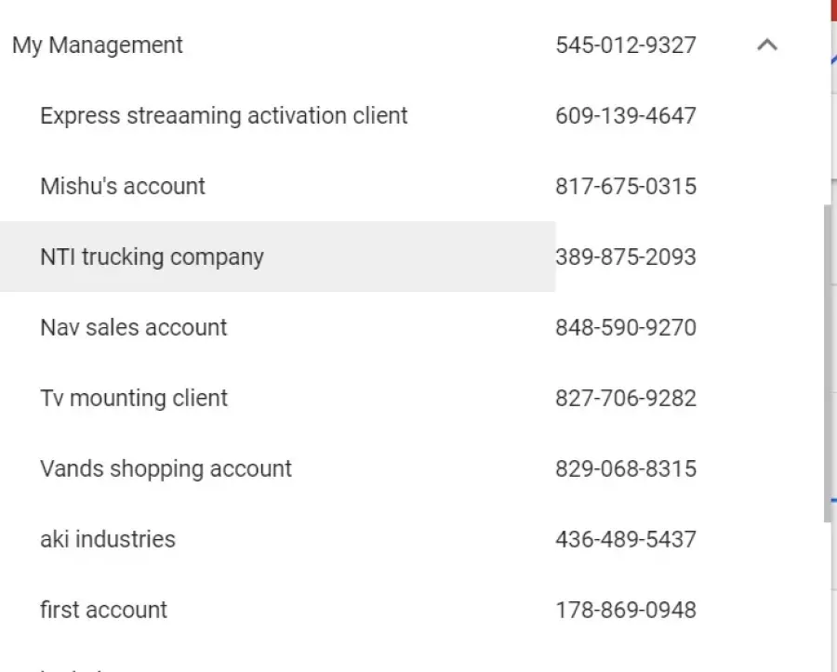Image resolution: width=837 pixels, height=672 pixels.
Task: Click account number 829-068-8315
Action: [x=625, y=468]
